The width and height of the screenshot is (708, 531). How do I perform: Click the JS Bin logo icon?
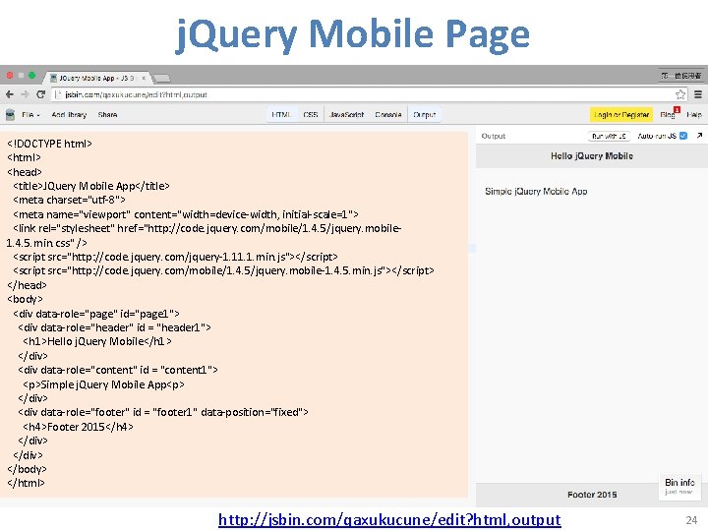10,115
